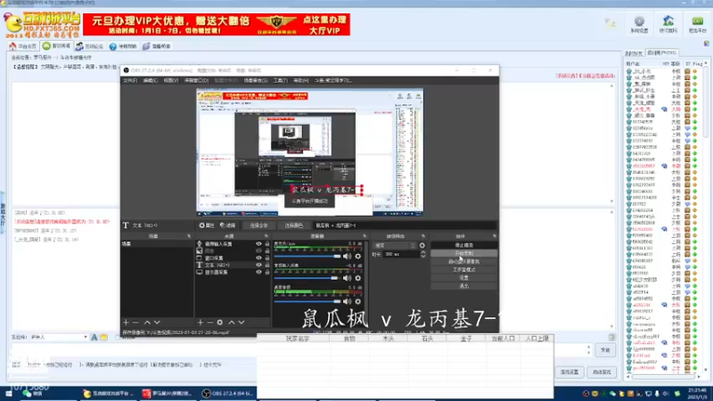This screenshot has height=401, width=713.
Task: Switch to room users tab in right panel
Action: click(x=662, y=53)
